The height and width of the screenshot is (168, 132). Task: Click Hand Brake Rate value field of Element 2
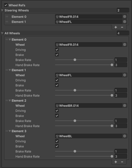[121, 126]
